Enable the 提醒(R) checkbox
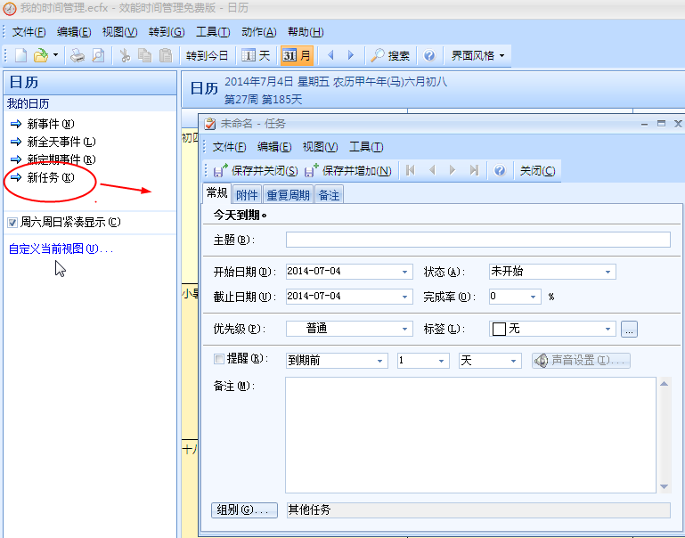 pos(219,359)
